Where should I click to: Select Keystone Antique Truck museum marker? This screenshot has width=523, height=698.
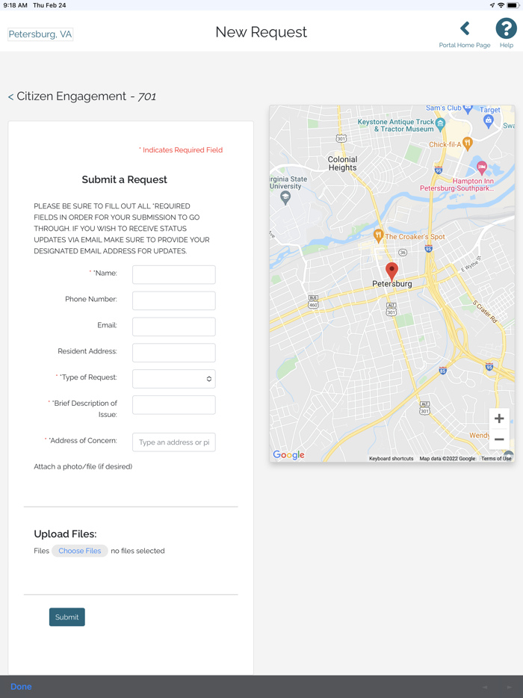(440, 124)
